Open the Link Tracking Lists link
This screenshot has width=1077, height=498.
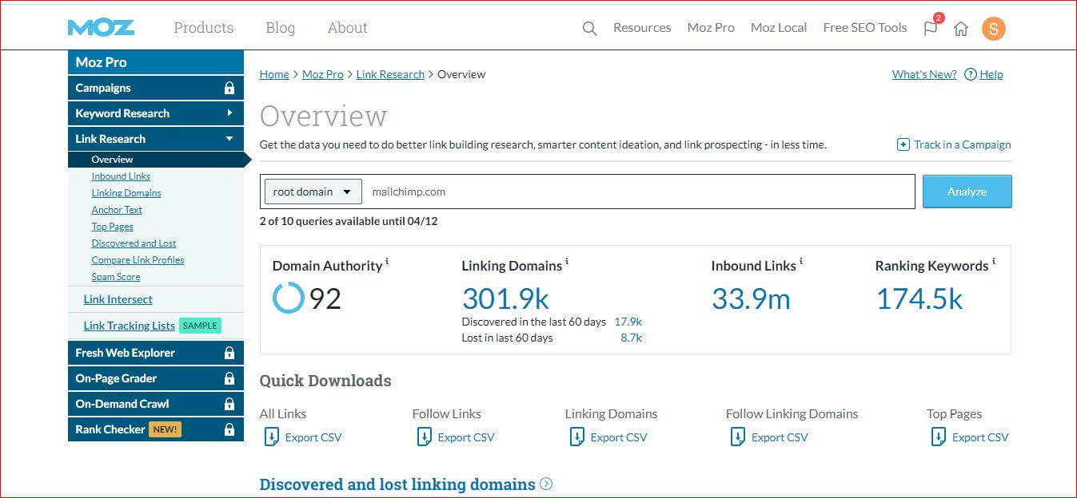coord(129,326)
